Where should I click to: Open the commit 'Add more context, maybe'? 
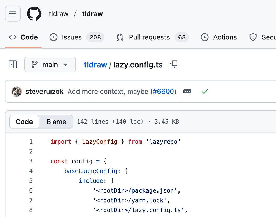[x=108, y=92]
